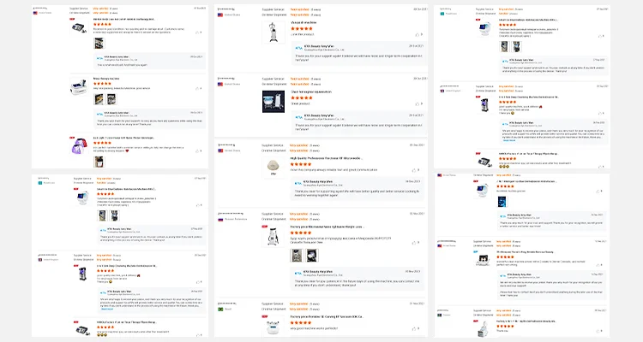Click the thumbs-up on the Russian-language review
This screenshot has width=643, height=342.
413,243
